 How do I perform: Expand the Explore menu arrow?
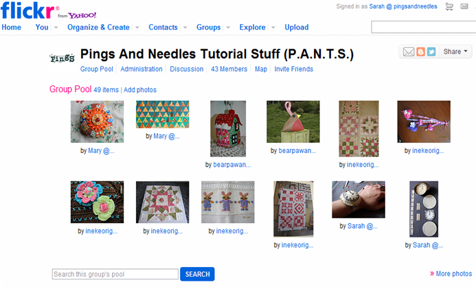coord(273,27)
